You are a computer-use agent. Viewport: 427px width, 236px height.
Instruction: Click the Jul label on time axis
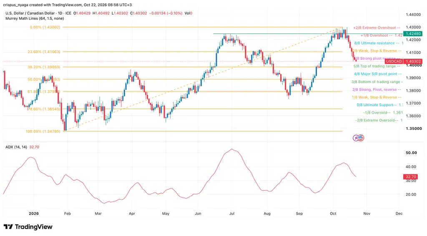232,214
